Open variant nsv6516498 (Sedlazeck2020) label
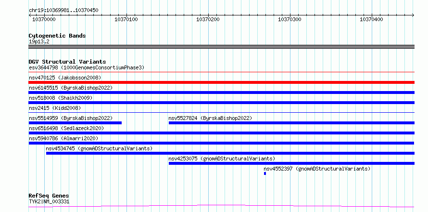Screen dimensions: 428x212 pyautogui.click(x=66, y=128)
